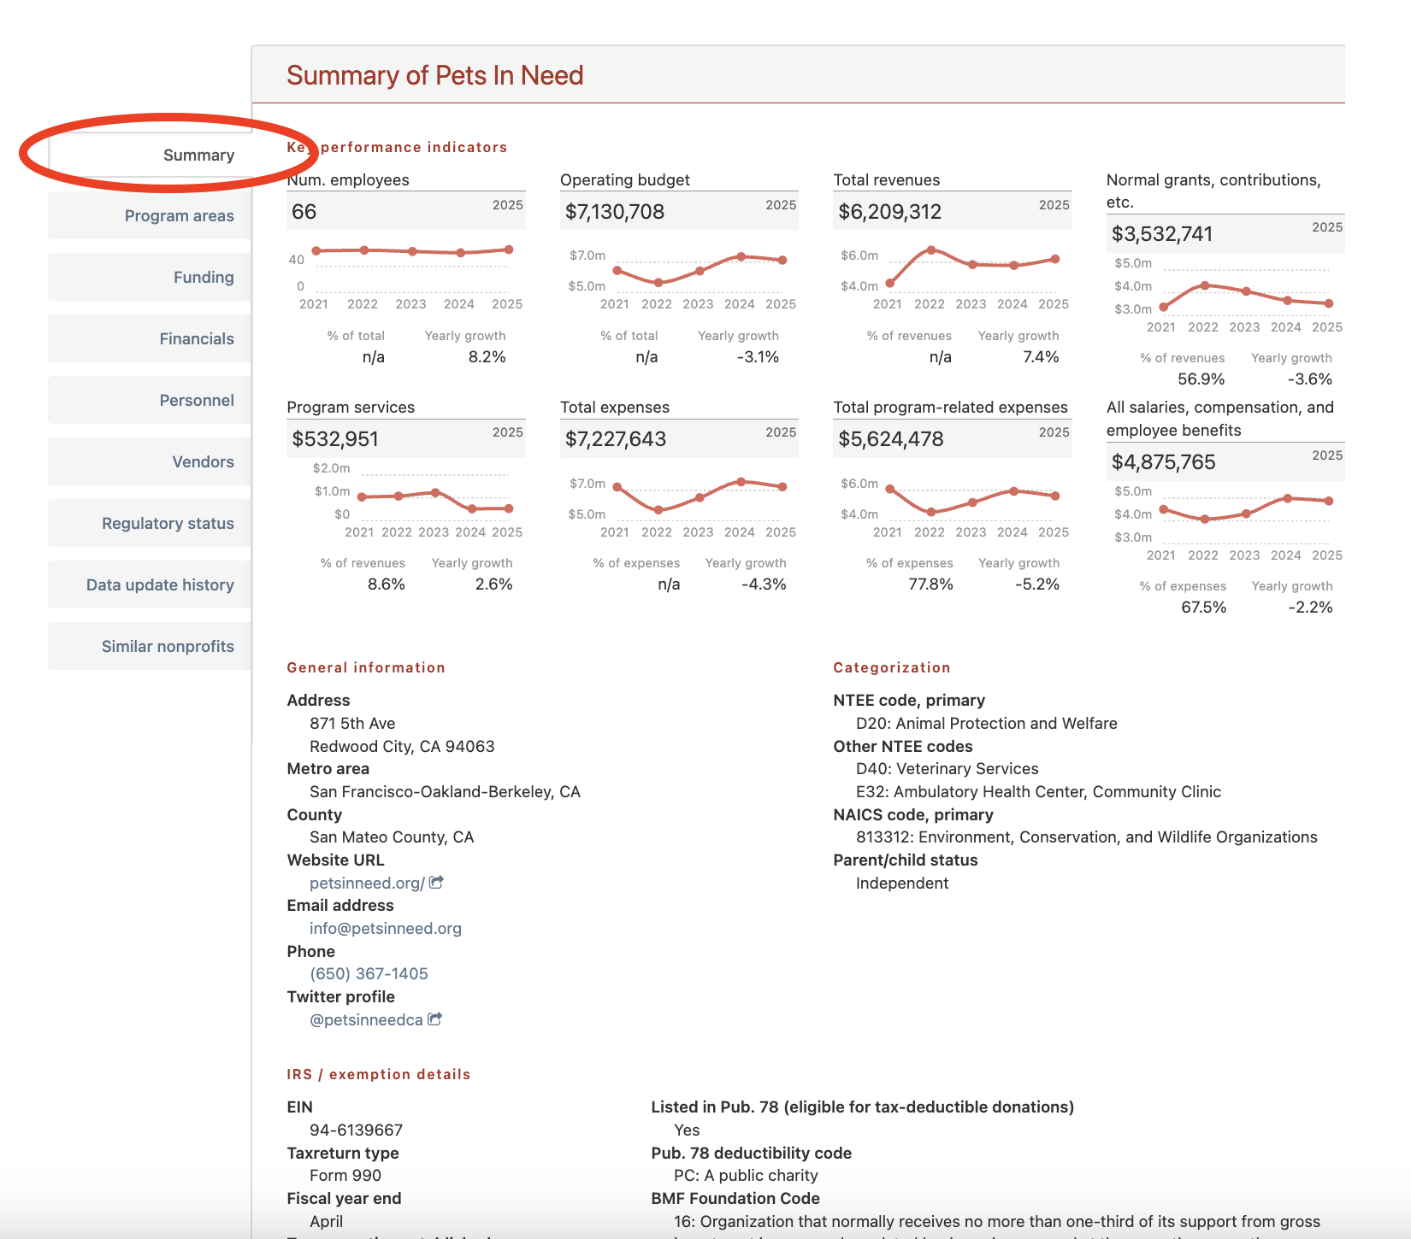Click external-link icon beside petsinneed.org
The height and width of the screenshot is (1239, 1411).
pos(436,882)
